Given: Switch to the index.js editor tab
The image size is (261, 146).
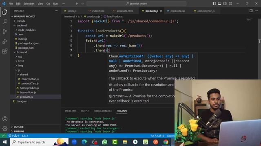Looking at the screenshot, I should 72,11.
